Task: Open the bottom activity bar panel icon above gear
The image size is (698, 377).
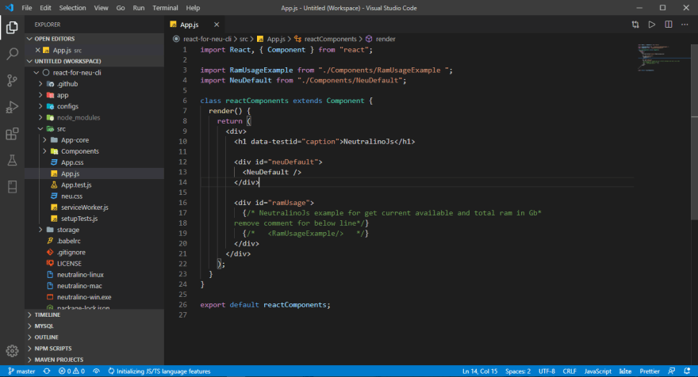Action: [x=12, y=187]
